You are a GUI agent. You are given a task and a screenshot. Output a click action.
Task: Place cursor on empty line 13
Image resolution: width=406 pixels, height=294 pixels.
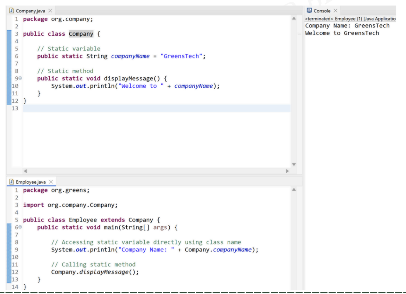coord(128,108)
